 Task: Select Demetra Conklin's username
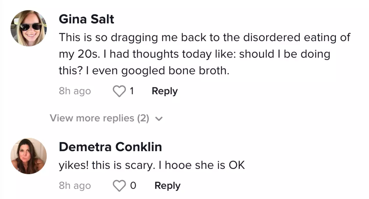tap(110, 147)
